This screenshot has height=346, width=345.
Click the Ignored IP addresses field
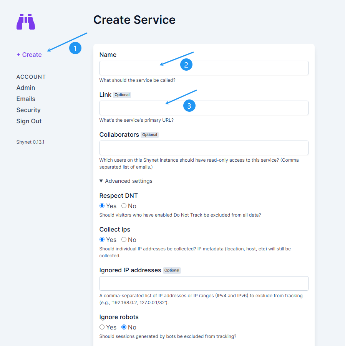point(204,283)
